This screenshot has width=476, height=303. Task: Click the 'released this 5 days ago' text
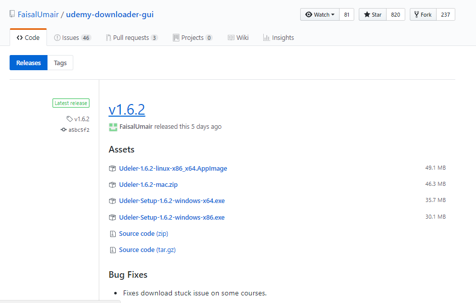[188, 126]
